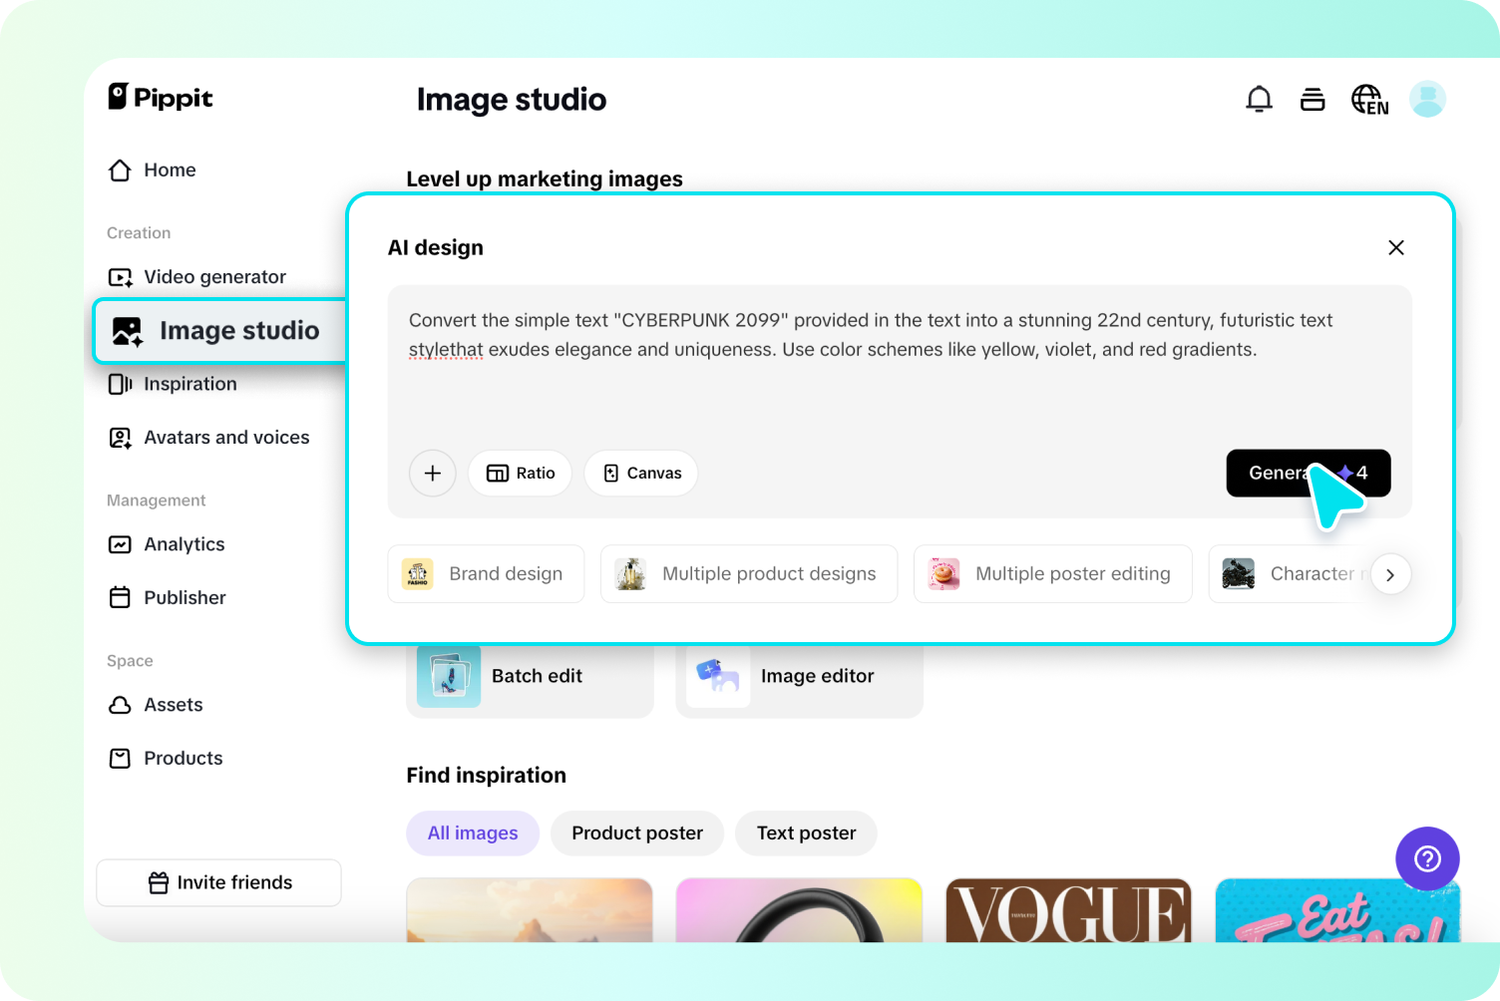
Task: Open the sunset landscape inspiration thumbnail
Action: coord(530,910)
